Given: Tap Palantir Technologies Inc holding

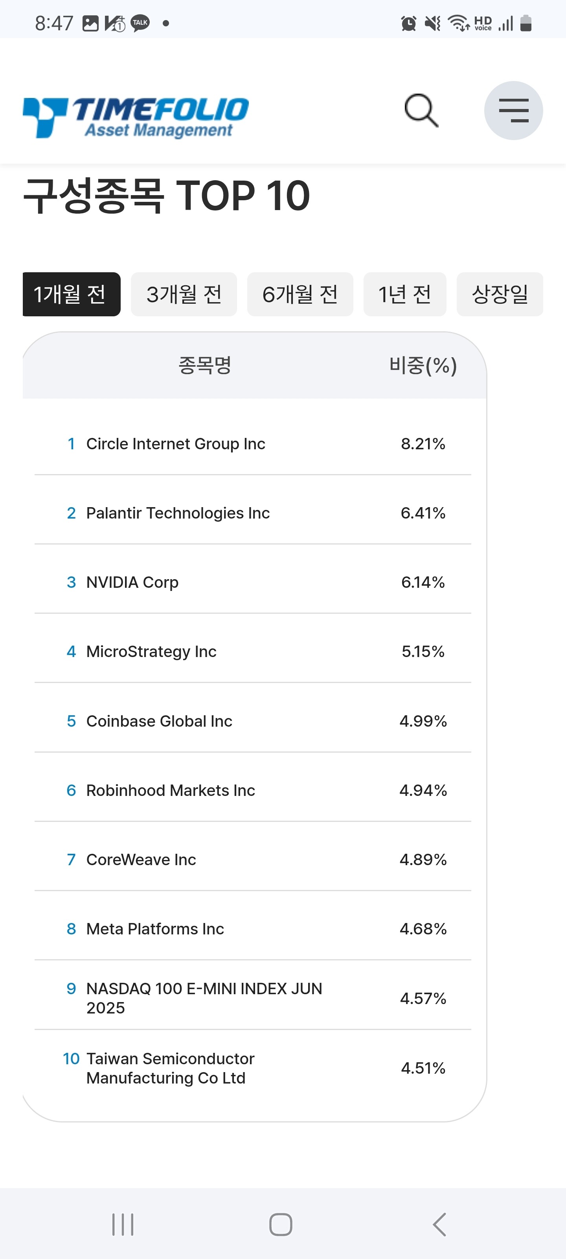Looking at the screenshot, I should [178, 513].
